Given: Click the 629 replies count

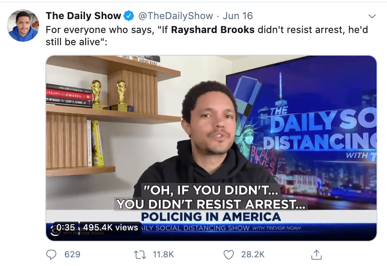Looking at the screenshot, I should [x=72, y=254].
